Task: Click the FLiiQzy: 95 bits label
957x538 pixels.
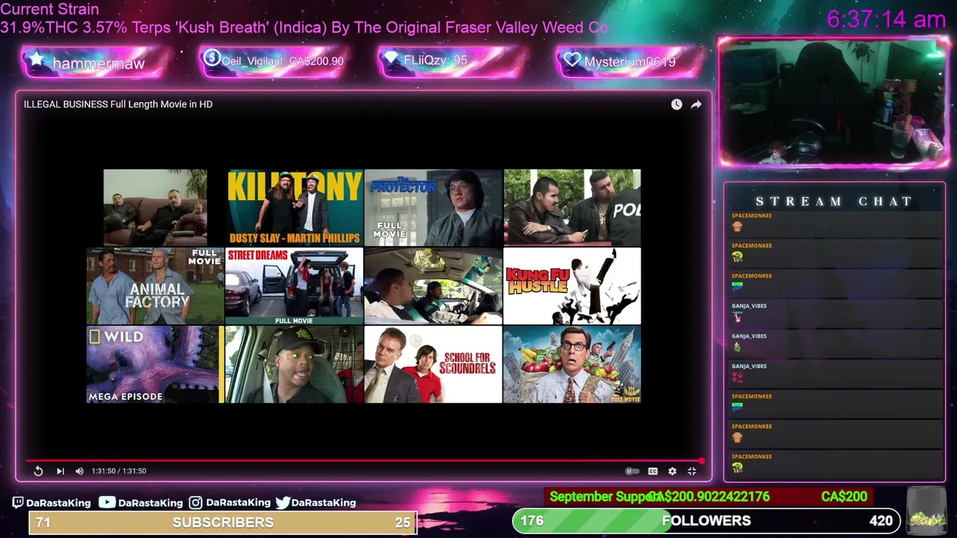Action: coord(435,60)
